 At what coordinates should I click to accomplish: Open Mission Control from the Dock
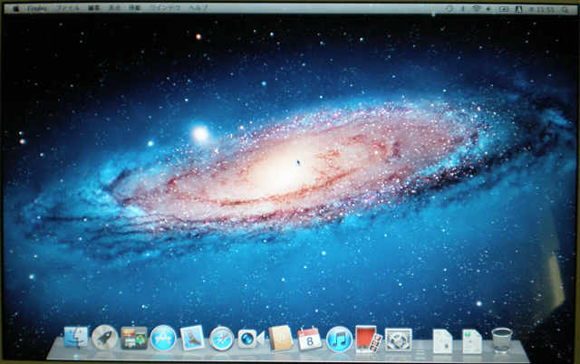(x=134, y=338)
